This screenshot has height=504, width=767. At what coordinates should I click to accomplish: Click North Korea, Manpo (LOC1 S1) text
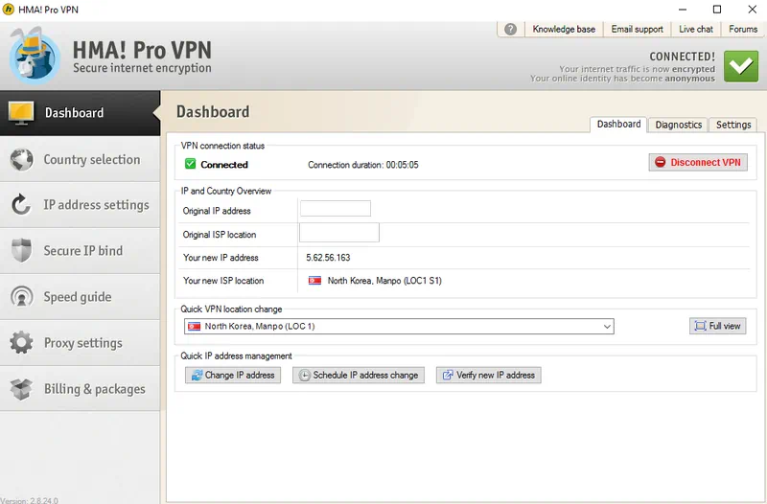coord(384,281)
